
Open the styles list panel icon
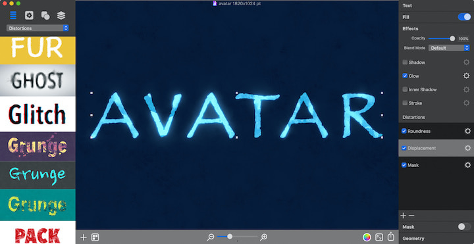point(13,15)
